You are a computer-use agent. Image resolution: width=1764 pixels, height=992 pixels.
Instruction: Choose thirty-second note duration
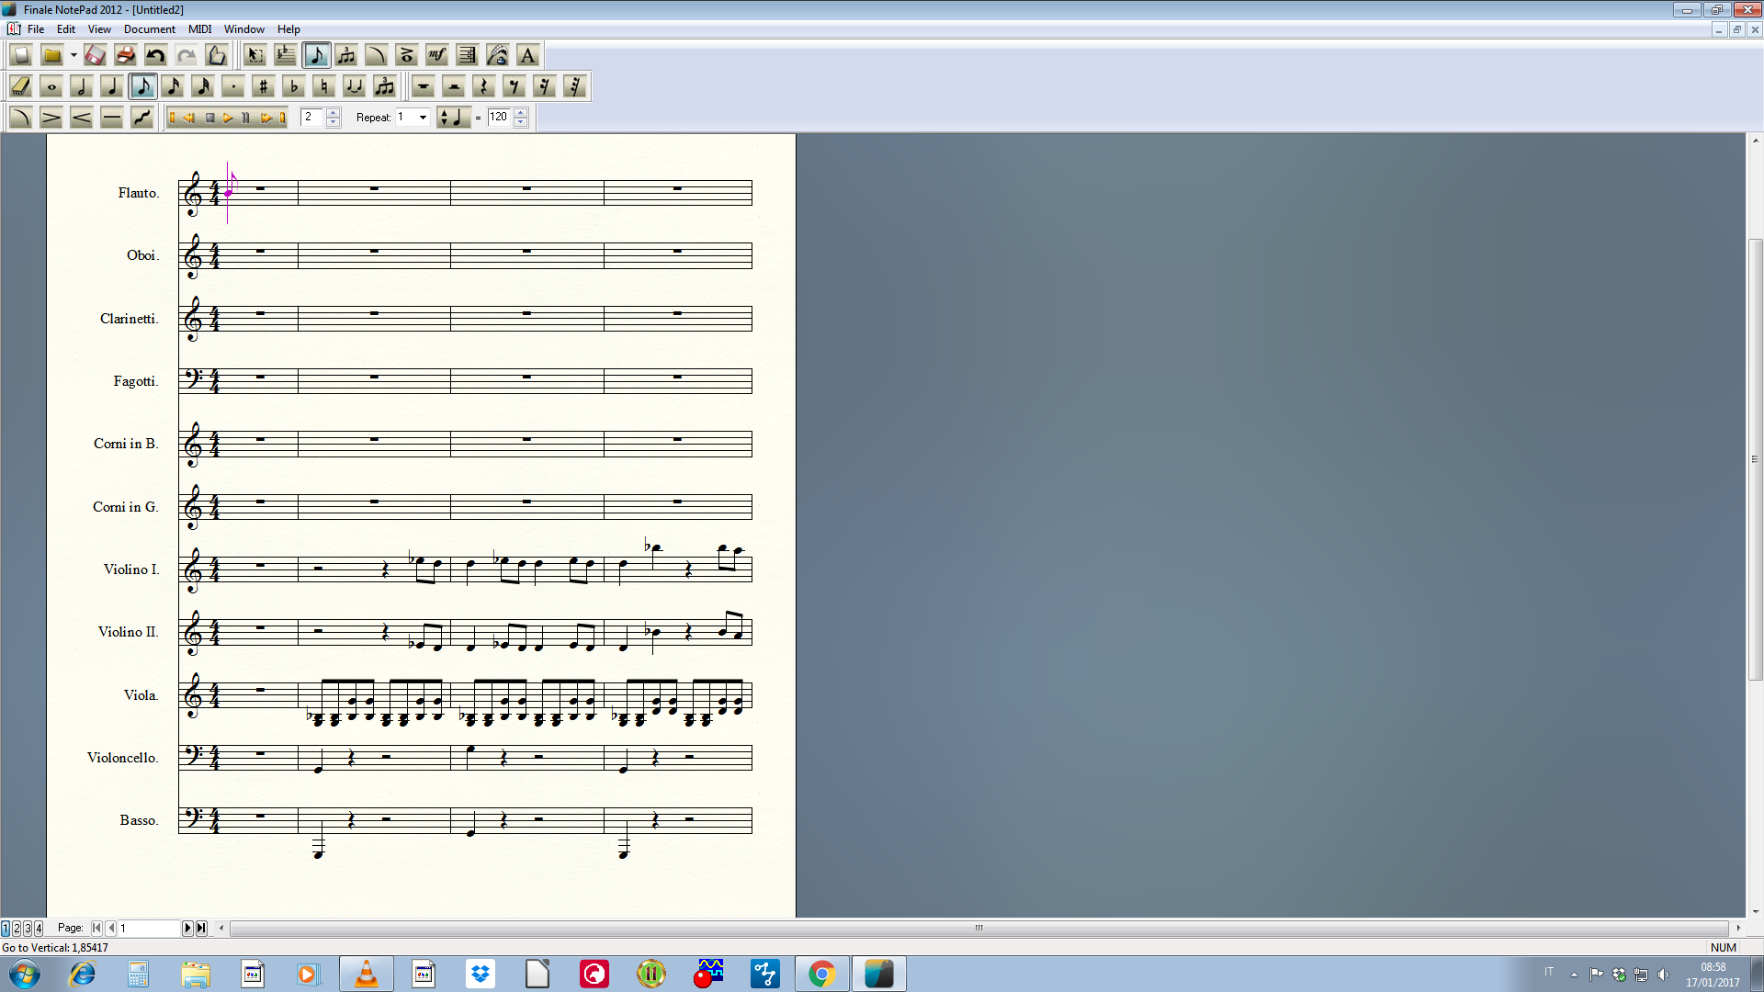(203, 86)
